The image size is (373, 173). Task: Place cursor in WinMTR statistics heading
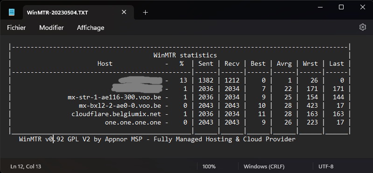(185, 55)
